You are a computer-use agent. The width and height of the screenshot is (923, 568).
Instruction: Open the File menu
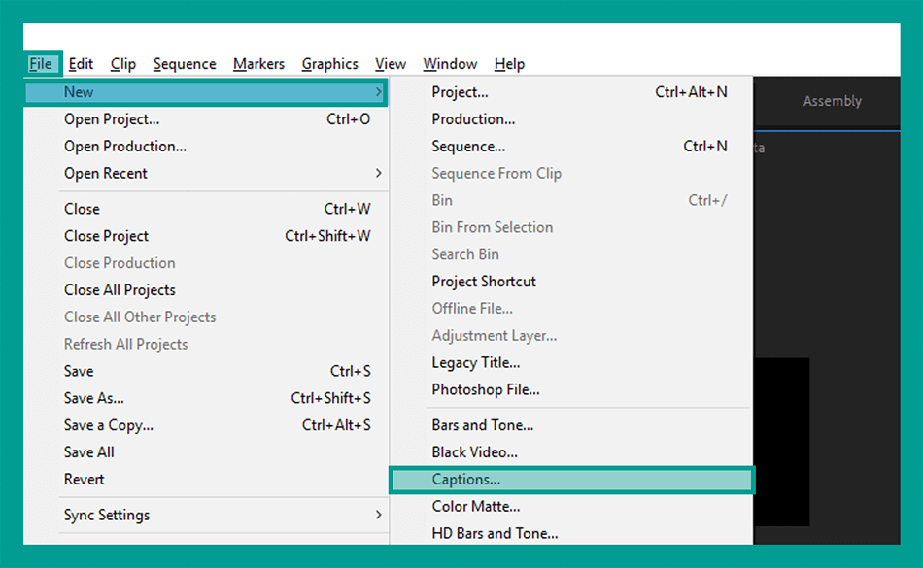point(41,64)
